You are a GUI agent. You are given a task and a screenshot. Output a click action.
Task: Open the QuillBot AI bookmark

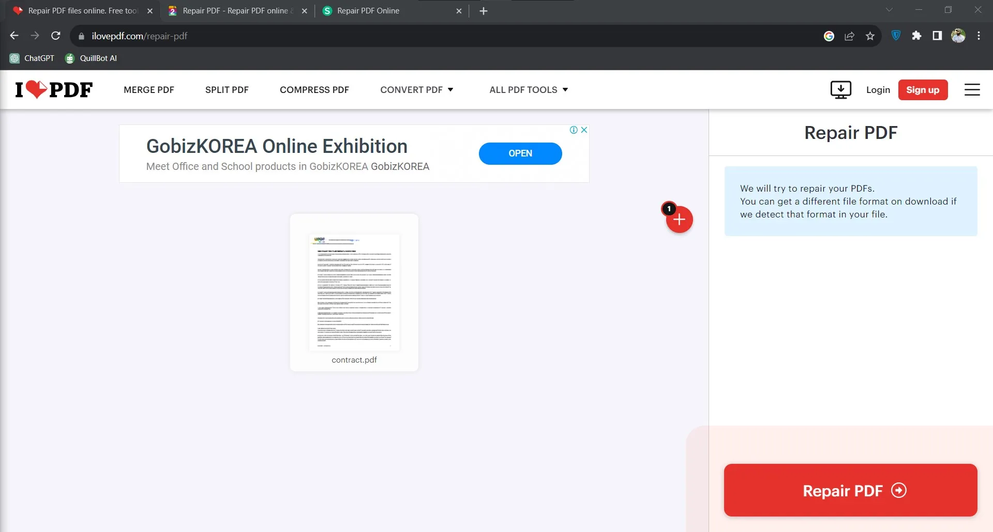pyautogui.click(x=91, y=58)
